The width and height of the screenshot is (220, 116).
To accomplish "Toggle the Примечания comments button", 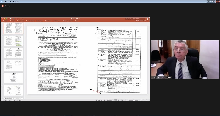I will (108, 100).
